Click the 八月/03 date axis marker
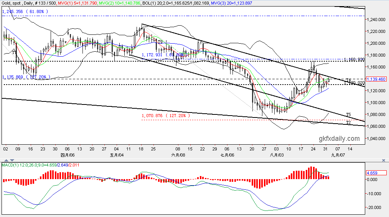This screenshot has width=389, height=217. pos(277,155)
